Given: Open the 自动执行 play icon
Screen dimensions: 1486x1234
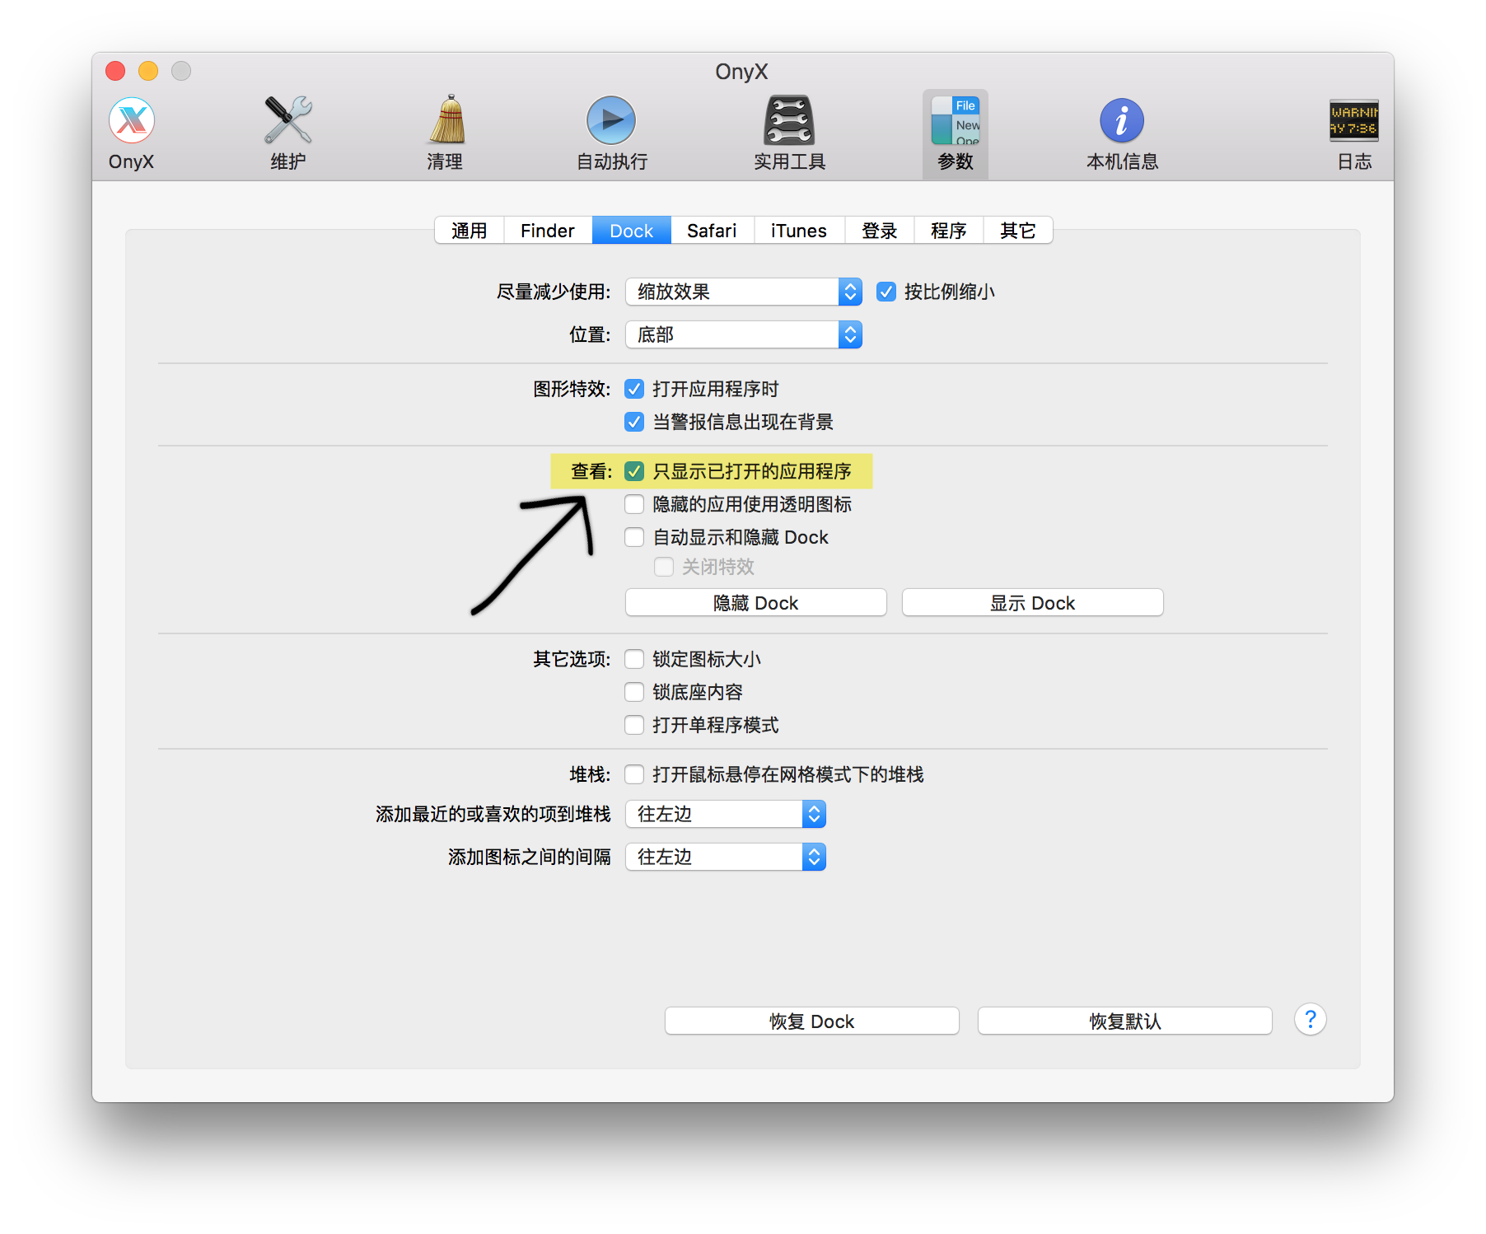Looking at the screenshot, I should point(611,133).
